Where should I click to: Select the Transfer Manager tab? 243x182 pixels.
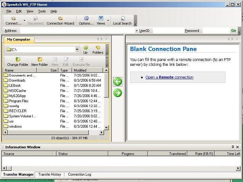coord(18,174)
